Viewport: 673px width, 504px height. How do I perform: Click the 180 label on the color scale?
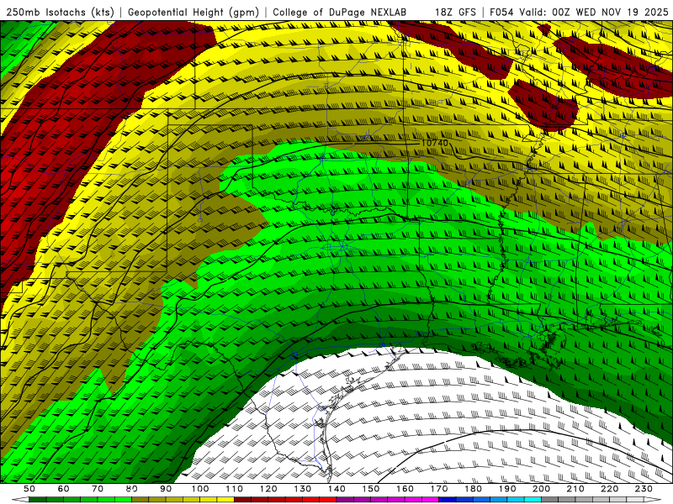click(x=473, y=489)
